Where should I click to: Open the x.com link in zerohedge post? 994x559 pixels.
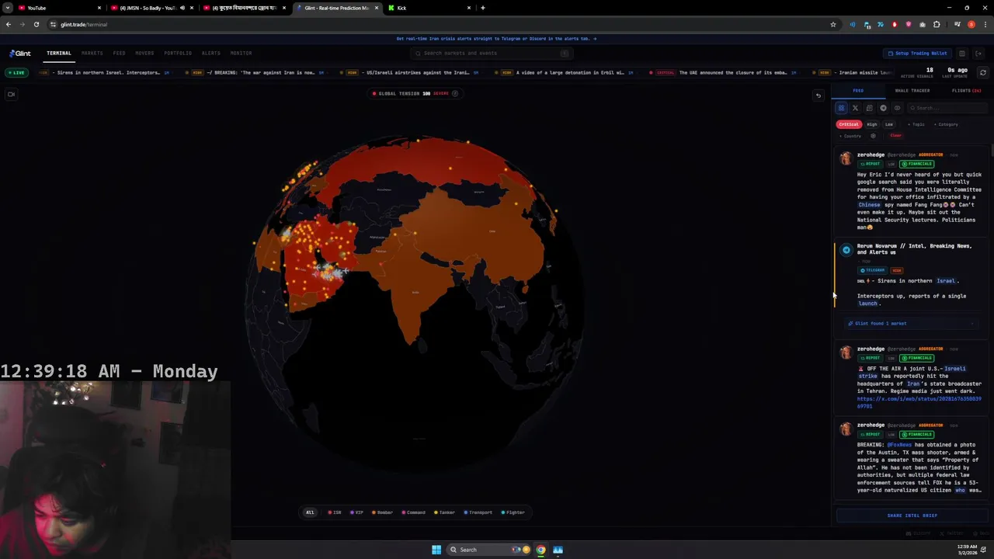coord(919,402)
